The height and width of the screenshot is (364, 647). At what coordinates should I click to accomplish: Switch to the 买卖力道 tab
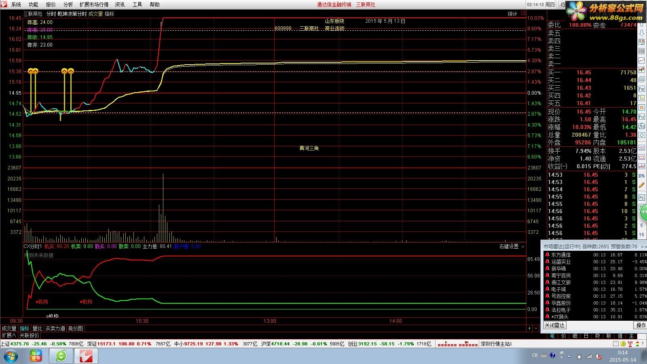55,328
